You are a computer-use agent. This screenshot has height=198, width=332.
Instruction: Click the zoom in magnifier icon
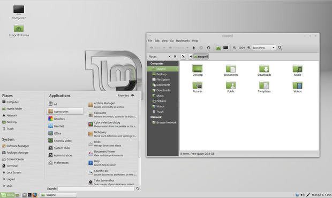point(249,48)
